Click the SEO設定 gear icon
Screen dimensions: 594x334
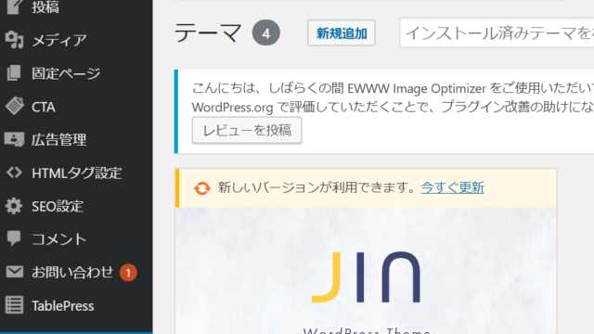point(15,206)
